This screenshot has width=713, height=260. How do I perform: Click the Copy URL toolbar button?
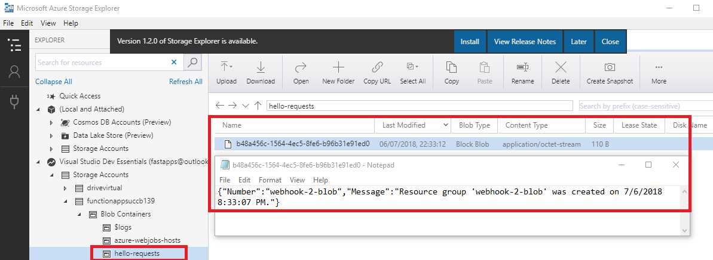pos(377,73)
